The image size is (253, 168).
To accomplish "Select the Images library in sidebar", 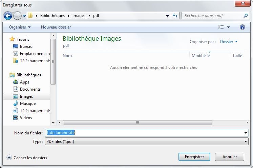I will 26,96.
